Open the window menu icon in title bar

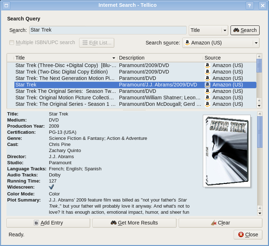point(6,6)
